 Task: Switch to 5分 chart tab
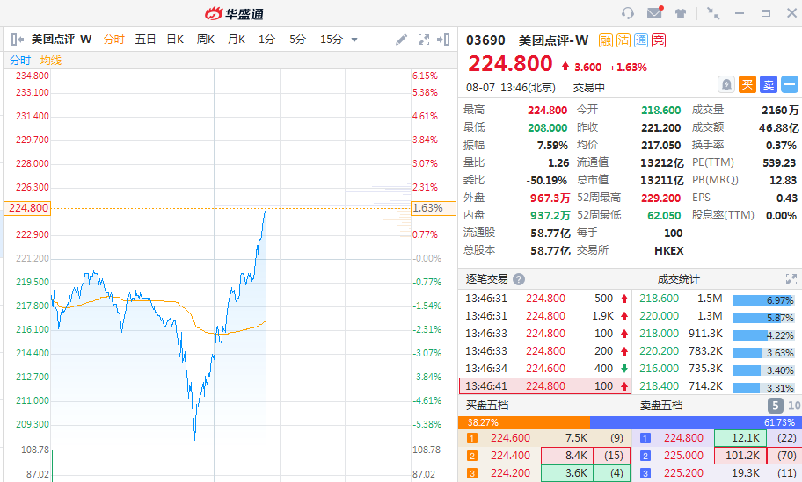coord(298,40)
